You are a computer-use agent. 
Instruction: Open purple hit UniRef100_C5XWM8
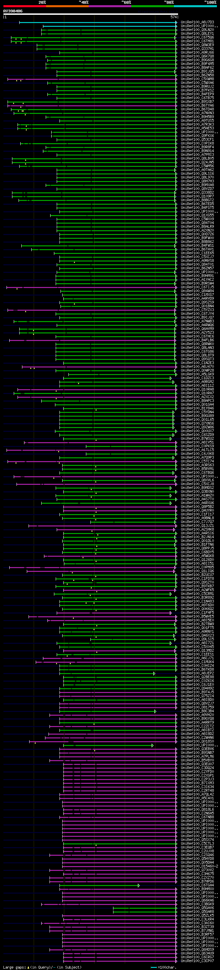(x=197, y=79)
